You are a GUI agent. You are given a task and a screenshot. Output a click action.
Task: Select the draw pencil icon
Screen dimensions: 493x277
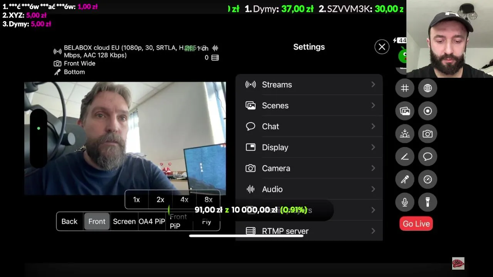[x=405, y=157]
